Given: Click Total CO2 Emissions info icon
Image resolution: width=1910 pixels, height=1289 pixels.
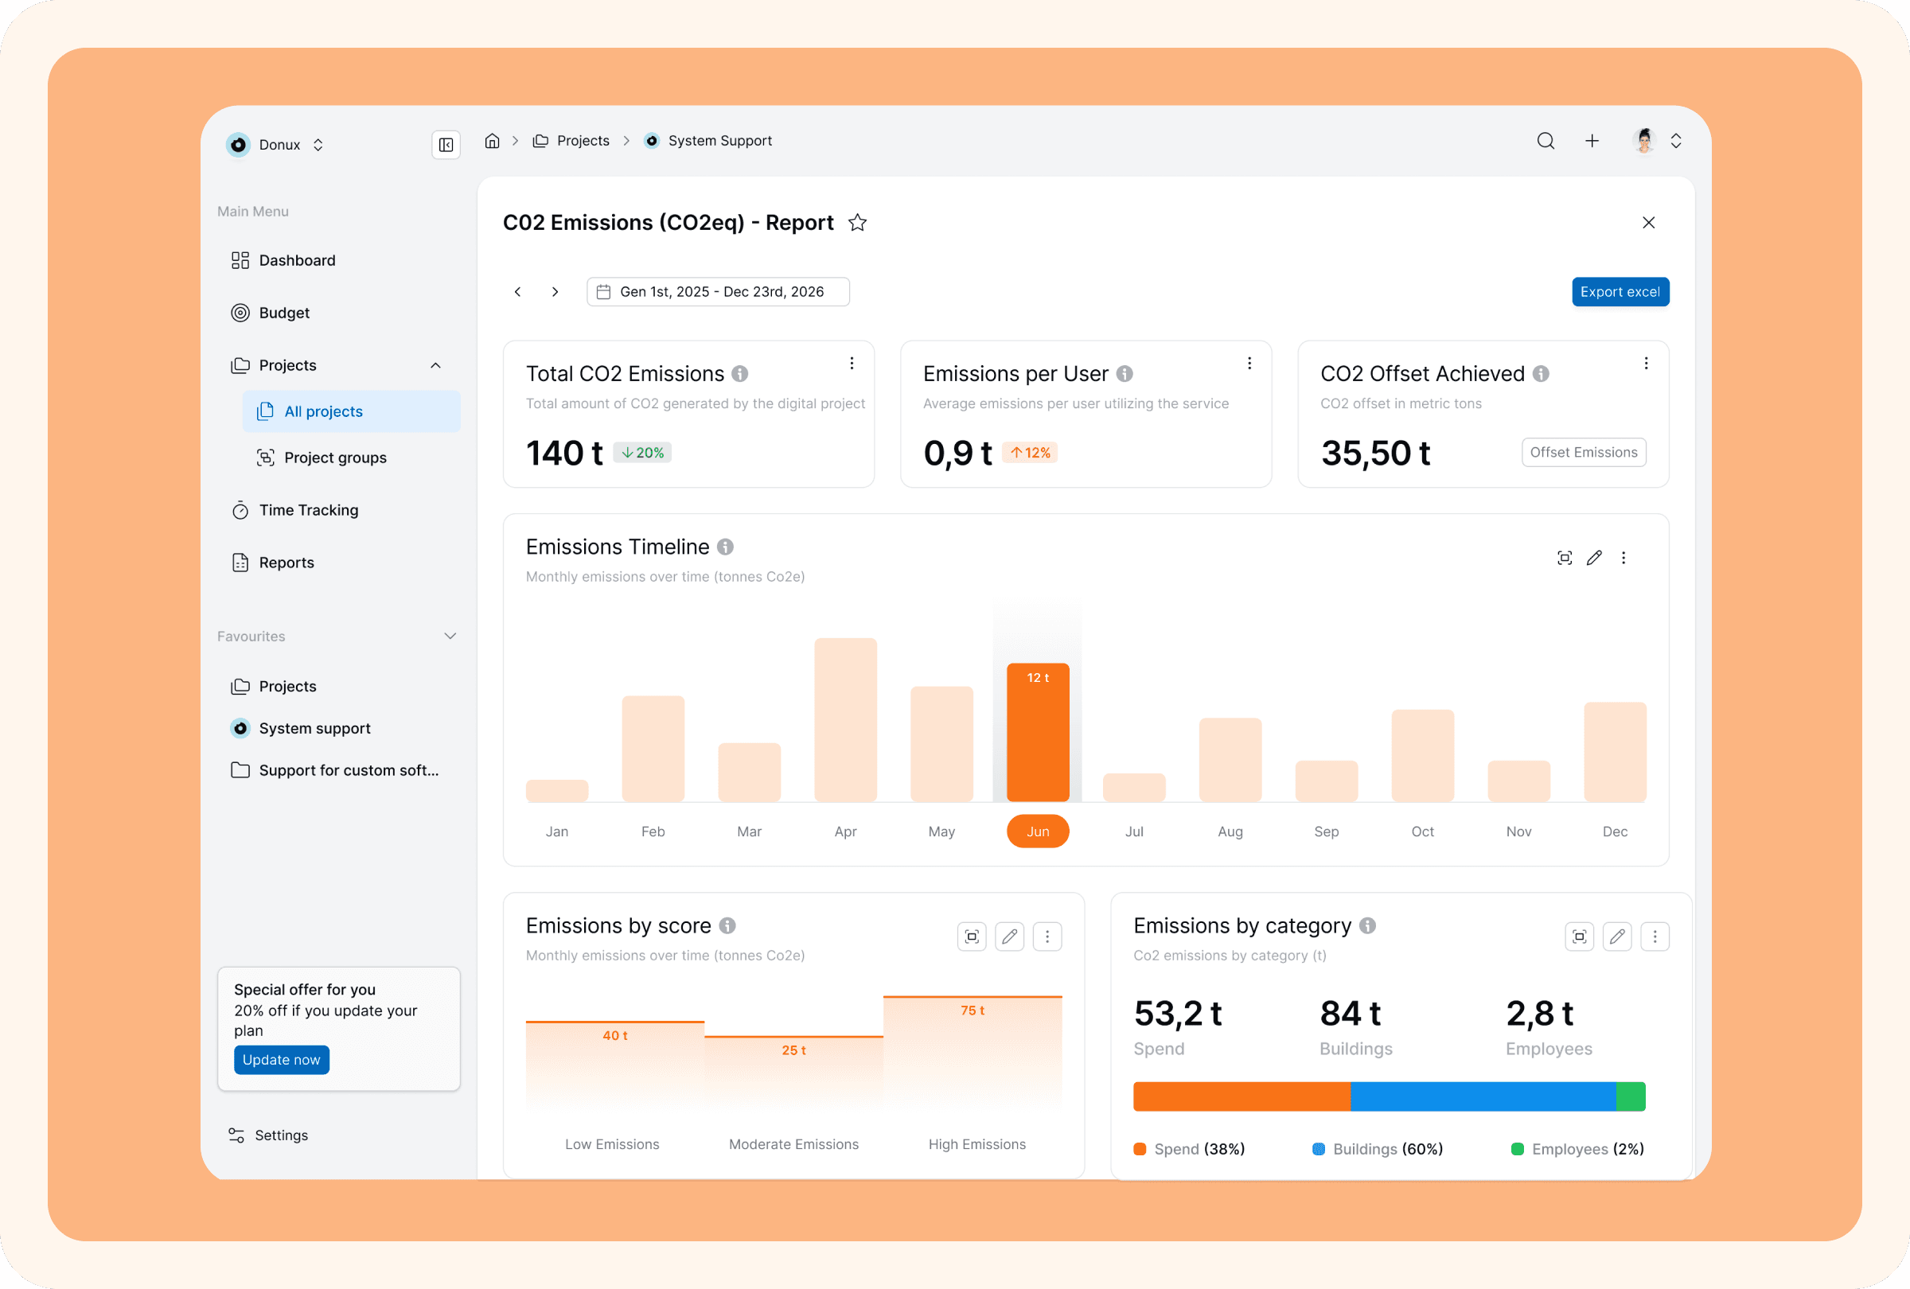Looking at the screenshot, I should coord(739,374).
